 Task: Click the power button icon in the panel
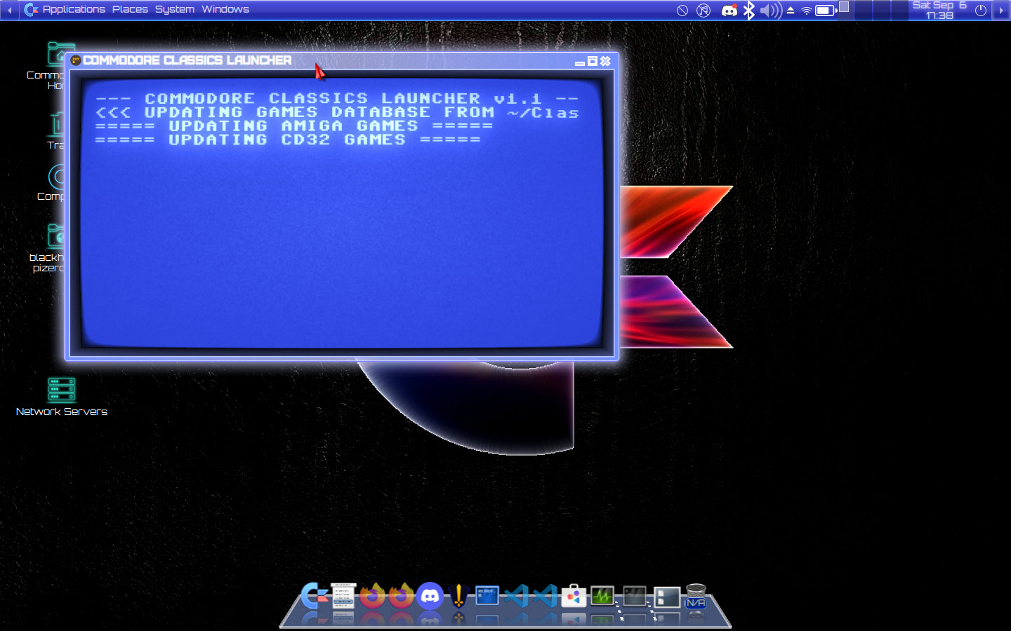(x=981, y=11)
